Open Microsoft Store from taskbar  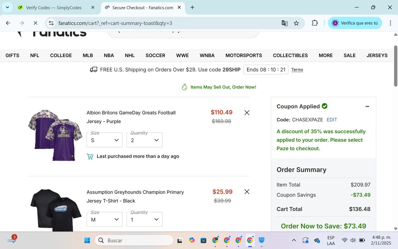click(x=204, y=241)
